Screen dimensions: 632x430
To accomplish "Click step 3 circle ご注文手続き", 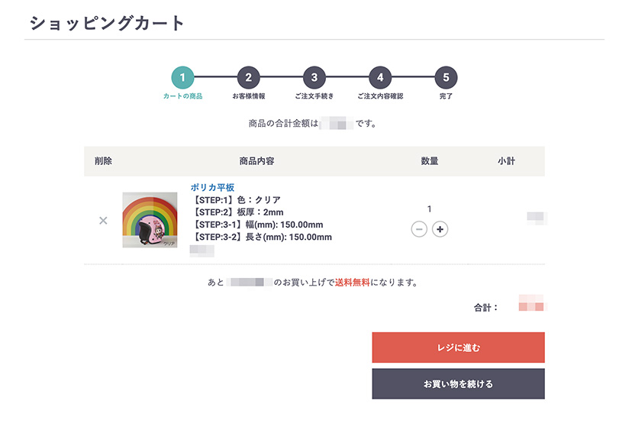I will 314,77.
